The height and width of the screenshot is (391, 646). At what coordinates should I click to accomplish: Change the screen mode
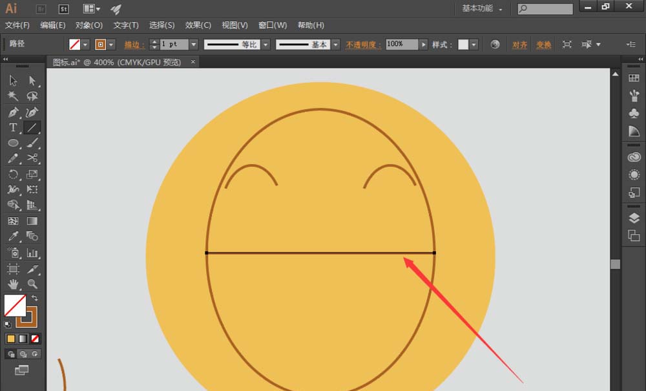[22, 370]
